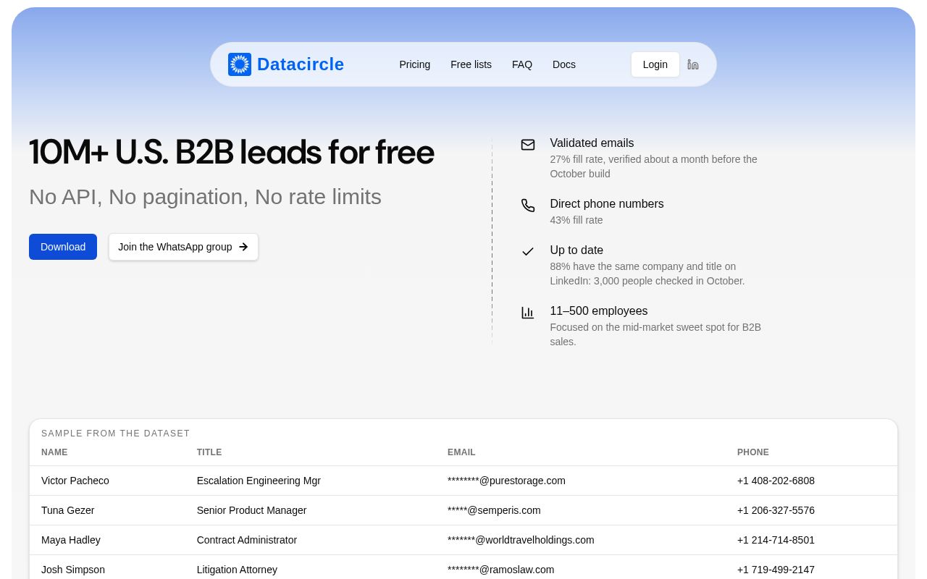Open the Pricing menu item
The height and width of the screenshot is (579, 927).
415,64
